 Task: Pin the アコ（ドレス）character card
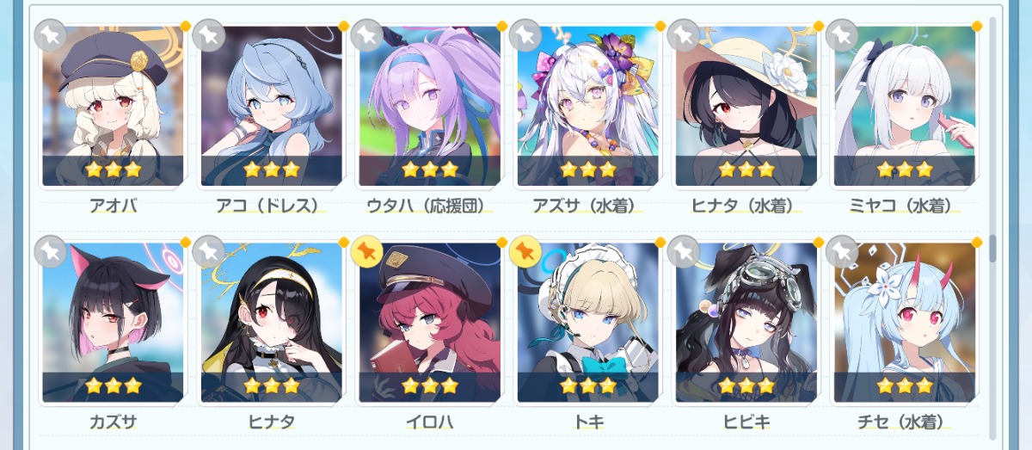pyautogui.click(x=208, y=34)
